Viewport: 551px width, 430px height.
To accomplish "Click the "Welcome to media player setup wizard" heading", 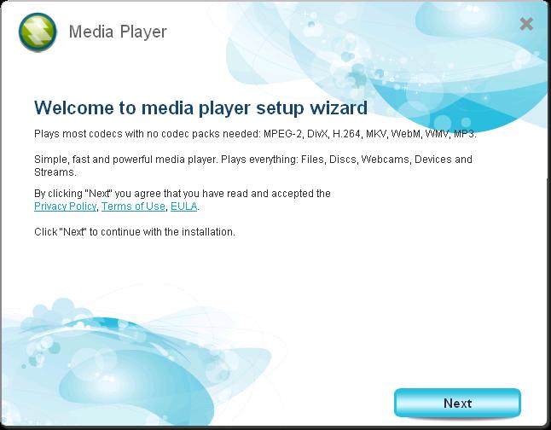I will click(x=200, y=107).
